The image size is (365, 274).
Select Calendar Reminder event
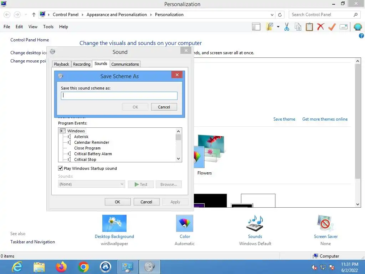pos(92,142)
